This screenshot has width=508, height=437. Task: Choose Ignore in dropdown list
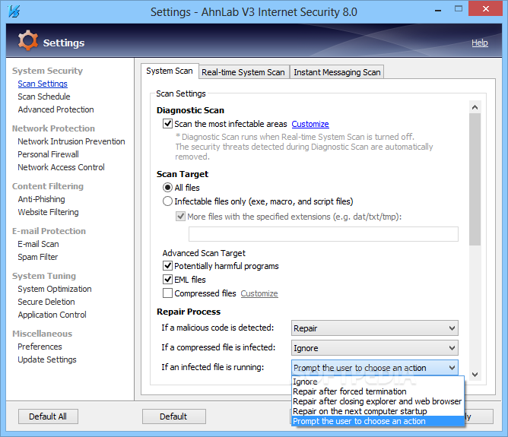point(378,382)
